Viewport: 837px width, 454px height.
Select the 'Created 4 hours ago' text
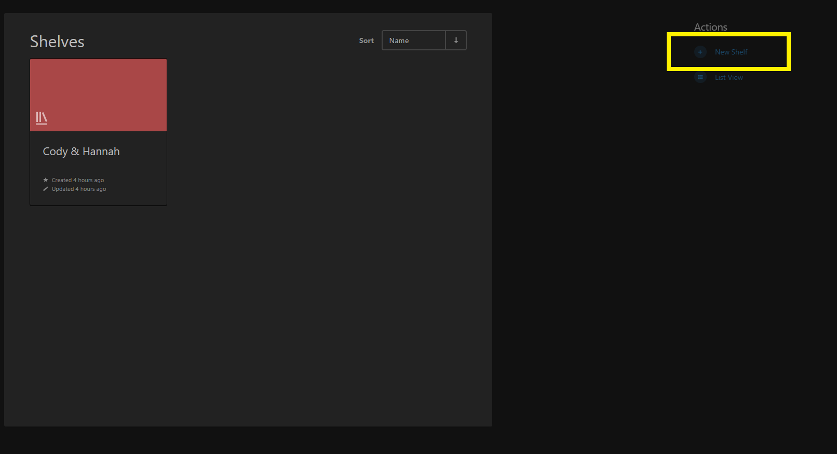point(78,180)
